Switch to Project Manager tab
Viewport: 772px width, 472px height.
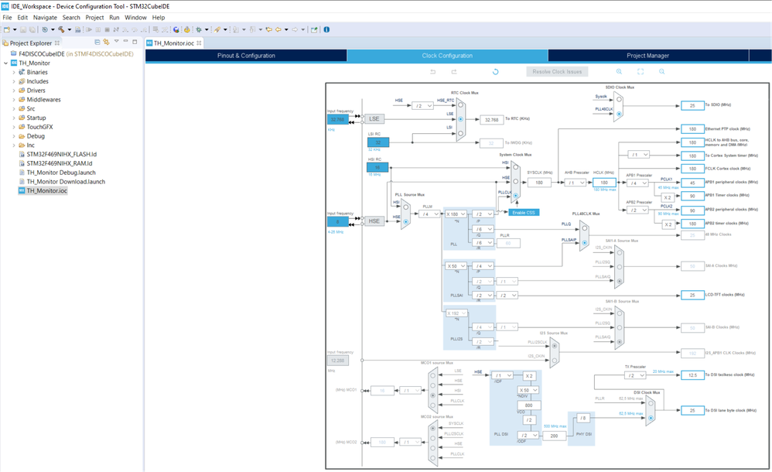[648, 56]
